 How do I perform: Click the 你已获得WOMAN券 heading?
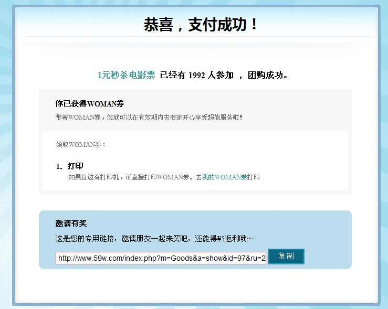(x=90, y=103)
